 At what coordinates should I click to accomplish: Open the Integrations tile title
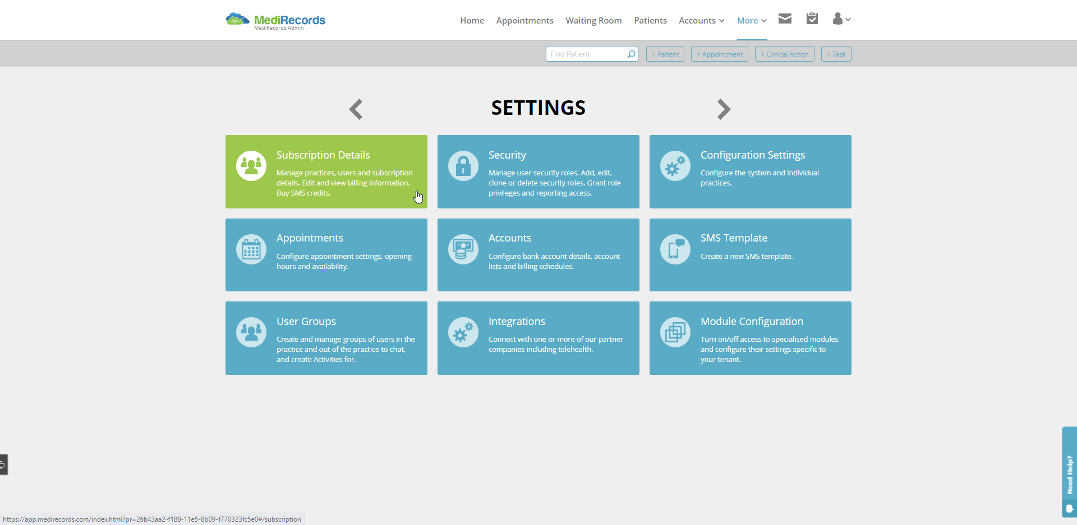[517, 322]
